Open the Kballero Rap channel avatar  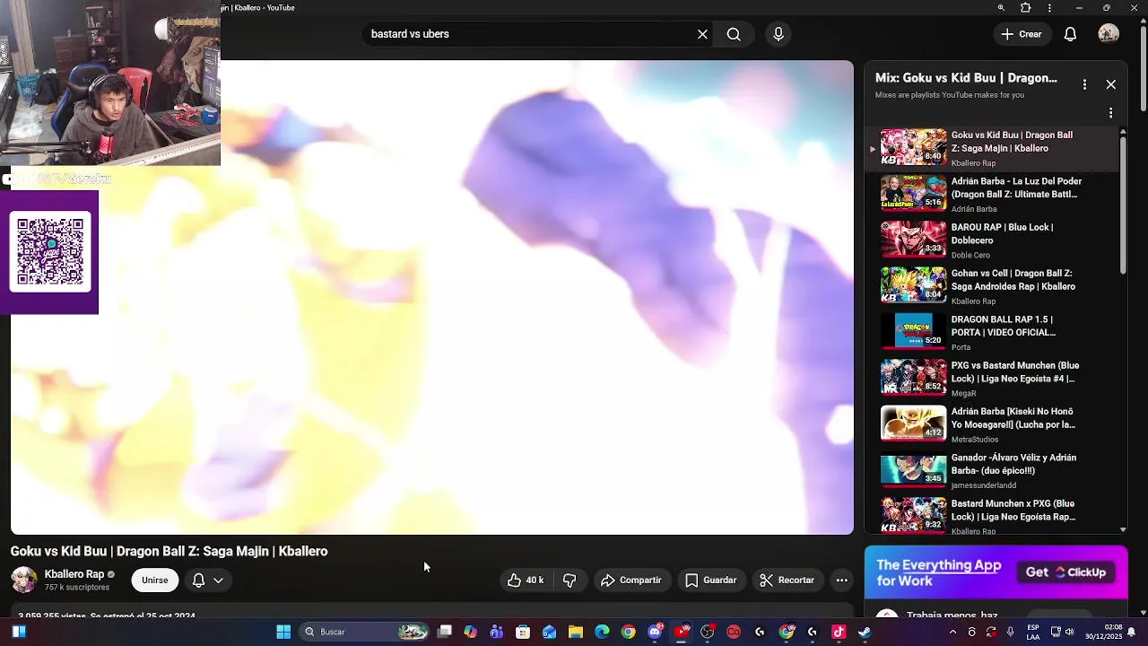click(x=24, y=580)
